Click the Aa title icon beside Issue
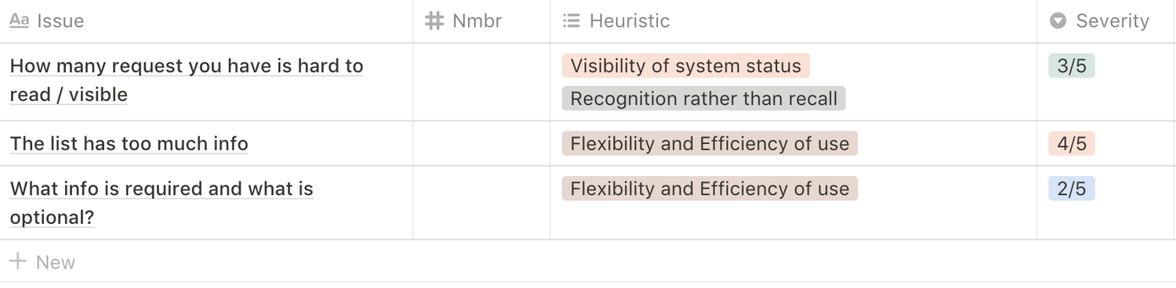This screenshot has width=1176, height=288. tap(19, 21)
